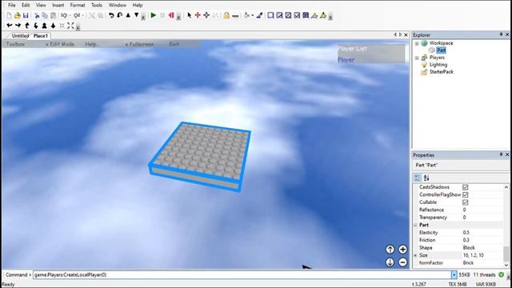
Task: Click the paint bucket Fill Color icon
Action: click(247, 15)
